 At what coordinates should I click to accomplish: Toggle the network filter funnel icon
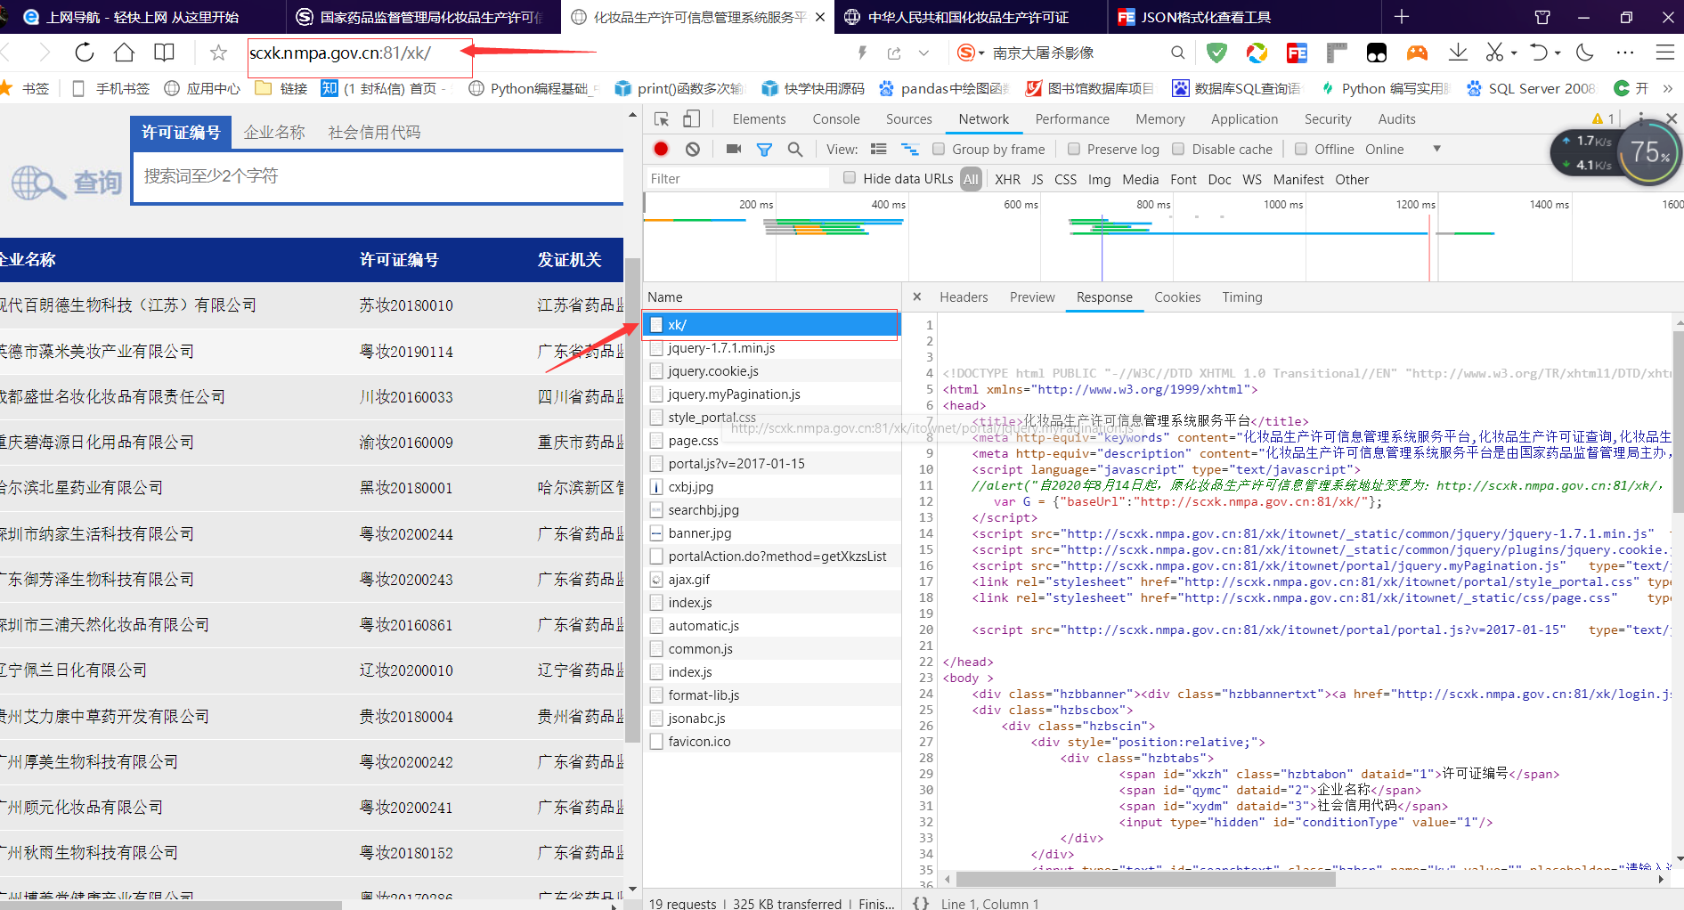(764, 150)
